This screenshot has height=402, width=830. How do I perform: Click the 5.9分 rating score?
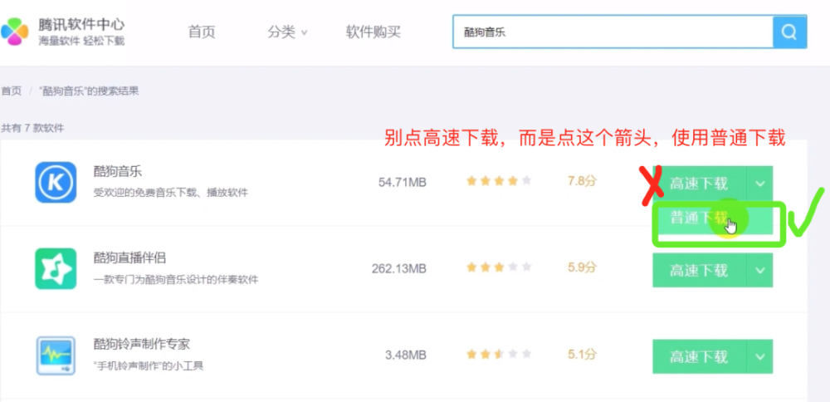[582, 267]
